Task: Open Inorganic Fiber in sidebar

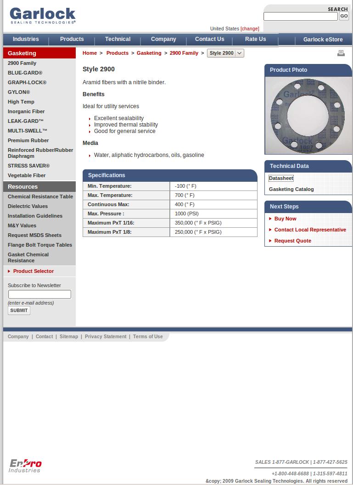Action: [26, 111]
